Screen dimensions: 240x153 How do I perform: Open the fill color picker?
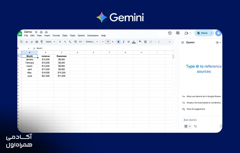pos(140,42)
